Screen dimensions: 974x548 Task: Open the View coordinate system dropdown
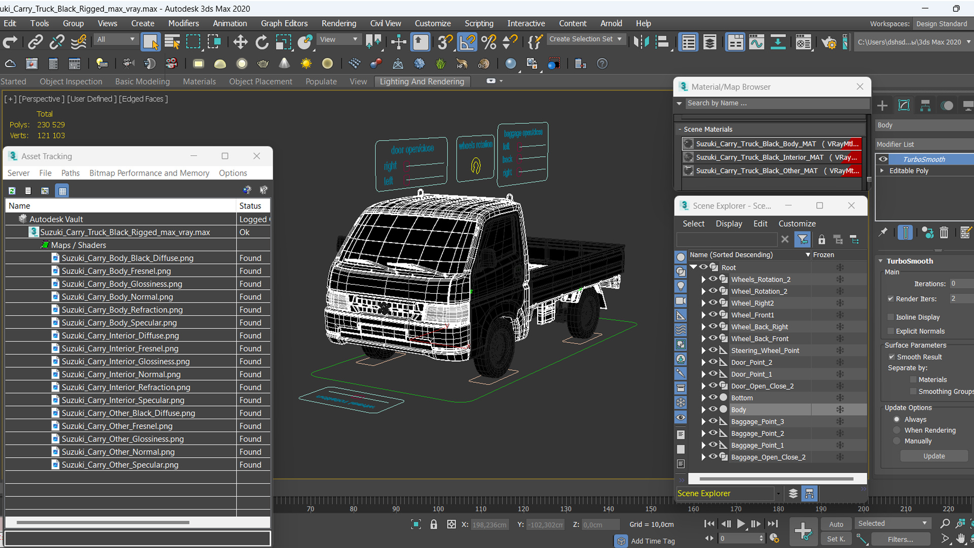[x=338, y=39]
